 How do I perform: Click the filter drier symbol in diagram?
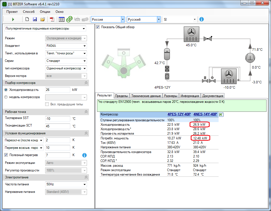(x=167, y=69)
